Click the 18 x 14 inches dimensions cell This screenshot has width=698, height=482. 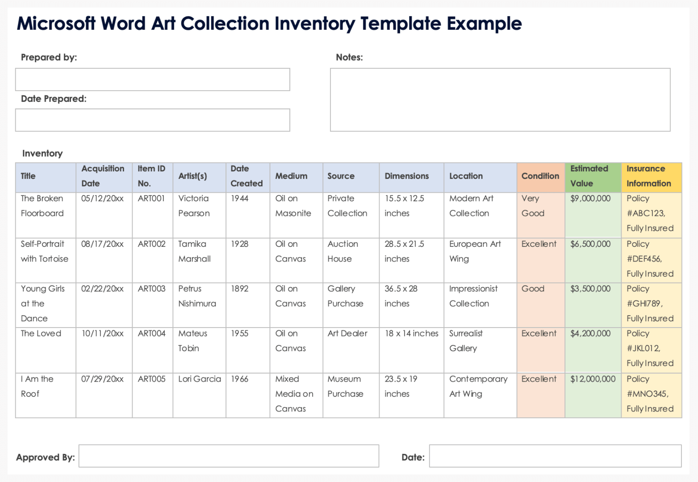[411, 334]
